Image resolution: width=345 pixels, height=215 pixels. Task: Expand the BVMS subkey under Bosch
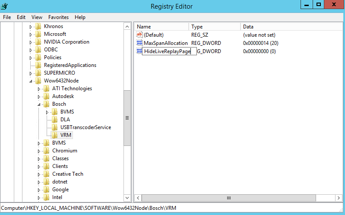pyautogui.click(x=47, y=112)
